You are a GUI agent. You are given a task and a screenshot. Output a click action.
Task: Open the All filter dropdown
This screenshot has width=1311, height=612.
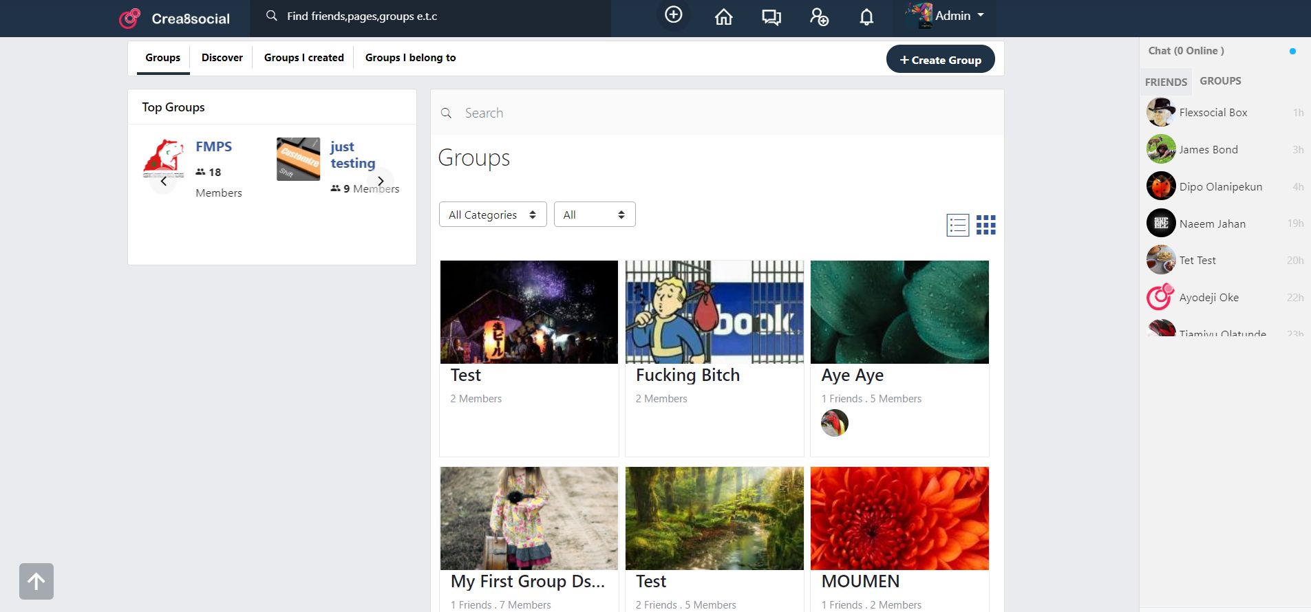coord(595,215)
